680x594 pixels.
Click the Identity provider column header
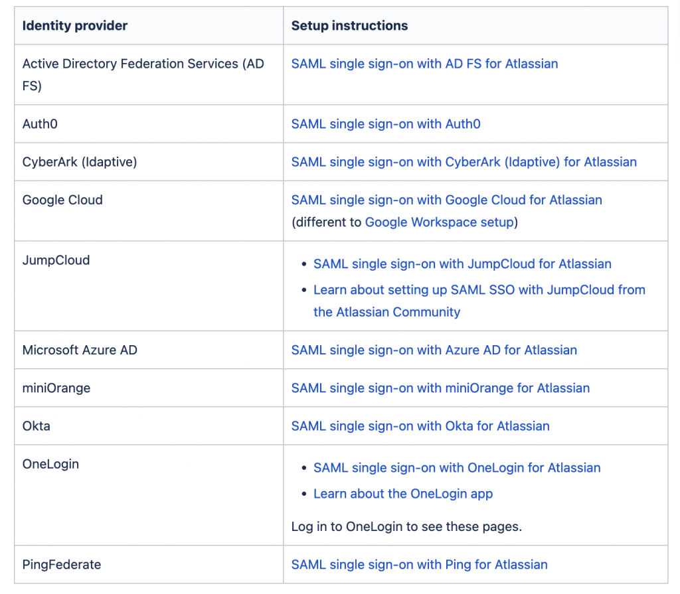pyautogui.click(x=75, y=26)
